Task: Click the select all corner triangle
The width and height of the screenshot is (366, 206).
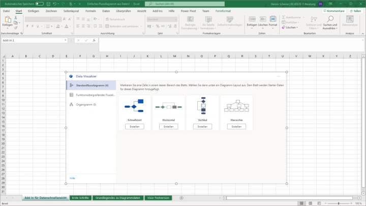Action: pyautogui.click(x=4, y=56)
